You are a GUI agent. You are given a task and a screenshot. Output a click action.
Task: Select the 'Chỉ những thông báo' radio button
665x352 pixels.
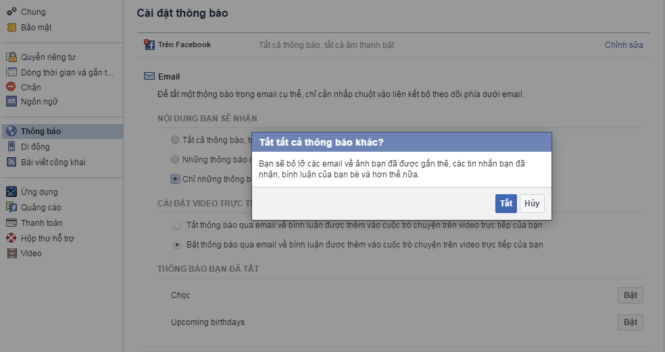coord(176,179)
